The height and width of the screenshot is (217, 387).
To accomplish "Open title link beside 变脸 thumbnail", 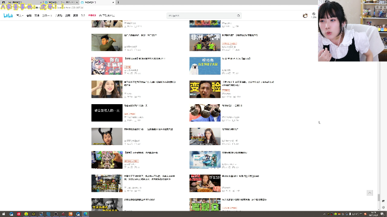I will [x=248, y=83].
